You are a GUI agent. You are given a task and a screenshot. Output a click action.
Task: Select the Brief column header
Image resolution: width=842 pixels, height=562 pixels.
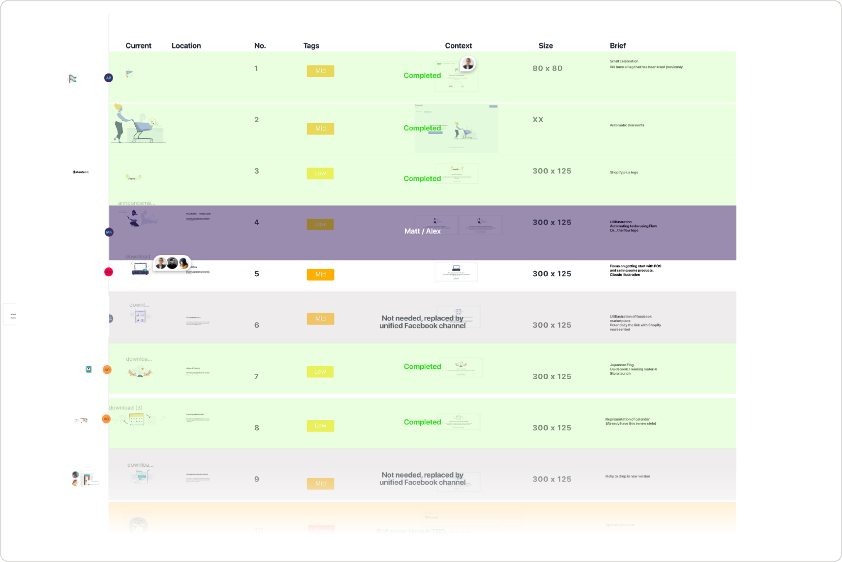pyautogui.click(x=617, y=45)
